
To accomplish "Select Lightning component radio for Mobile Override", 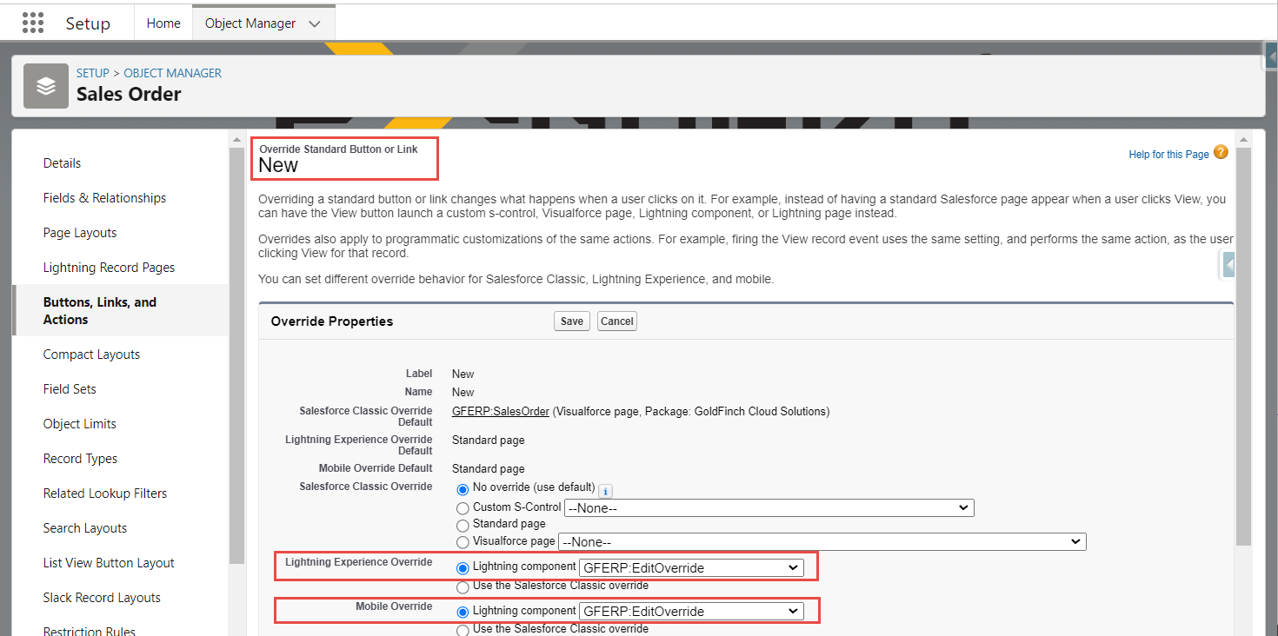I will 463,612.
